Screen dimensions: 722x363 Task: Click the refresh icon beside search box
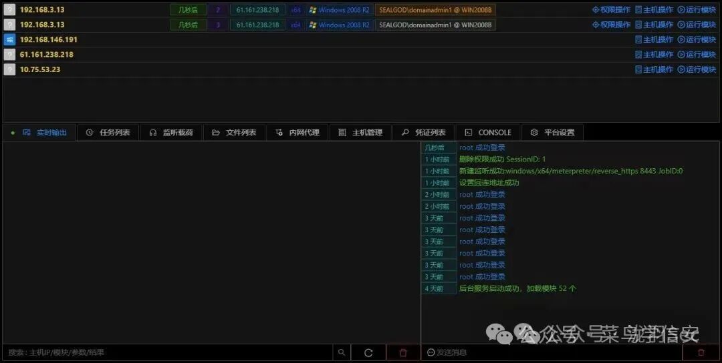tap(368, 352)
